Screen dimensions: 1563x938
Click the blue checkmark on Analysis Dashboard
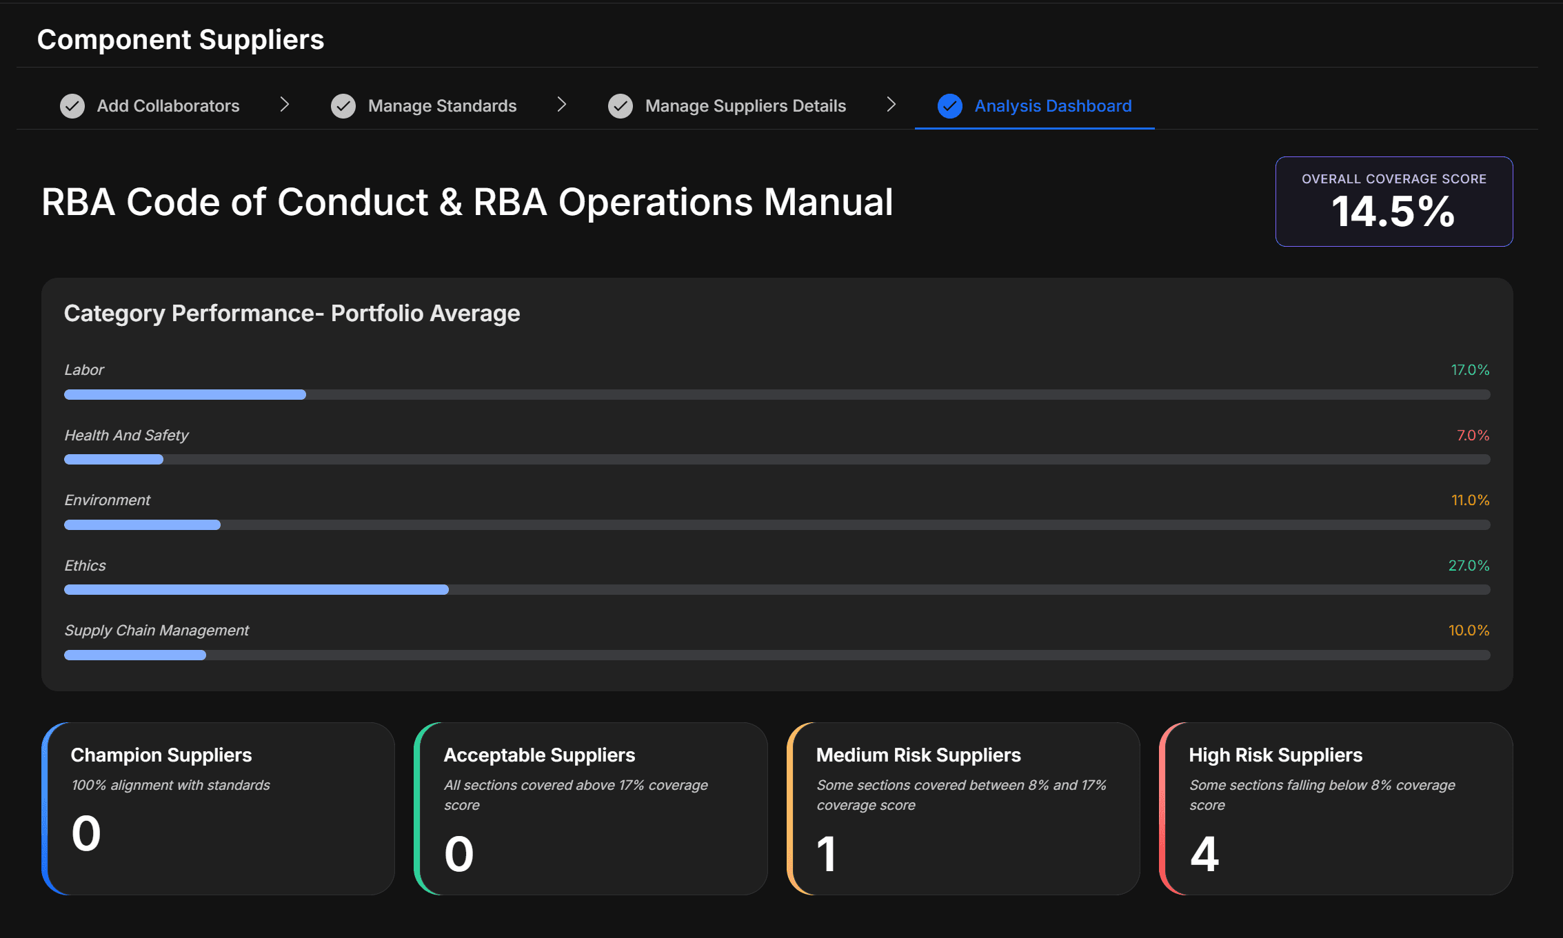[x=949, y=106]
